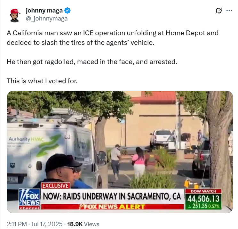The width and height of the screenshot is (238, 229).
Task: Click the red EXCLUSIVE label
Action: pos(56,186)
